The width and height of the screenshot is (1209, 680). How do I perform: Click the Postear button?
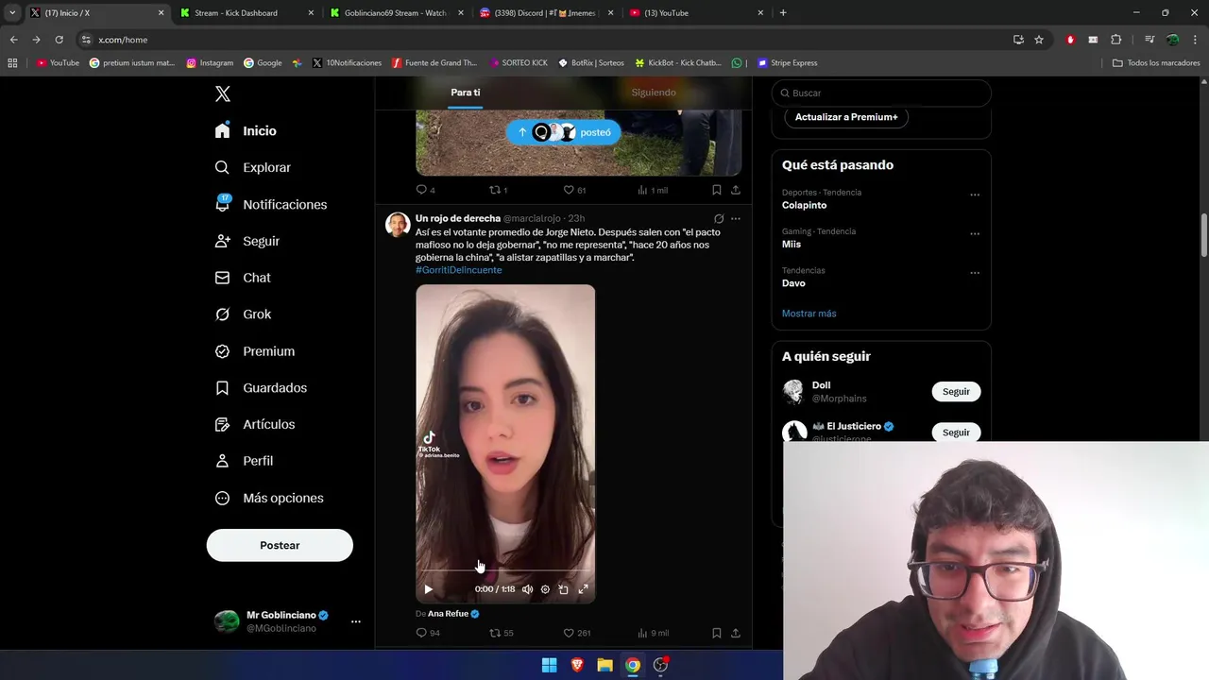tap(280, 545)
